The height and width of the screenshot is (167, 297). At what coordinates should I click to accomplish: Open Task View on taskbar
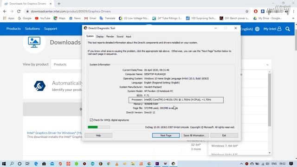(x=27, y=164)
